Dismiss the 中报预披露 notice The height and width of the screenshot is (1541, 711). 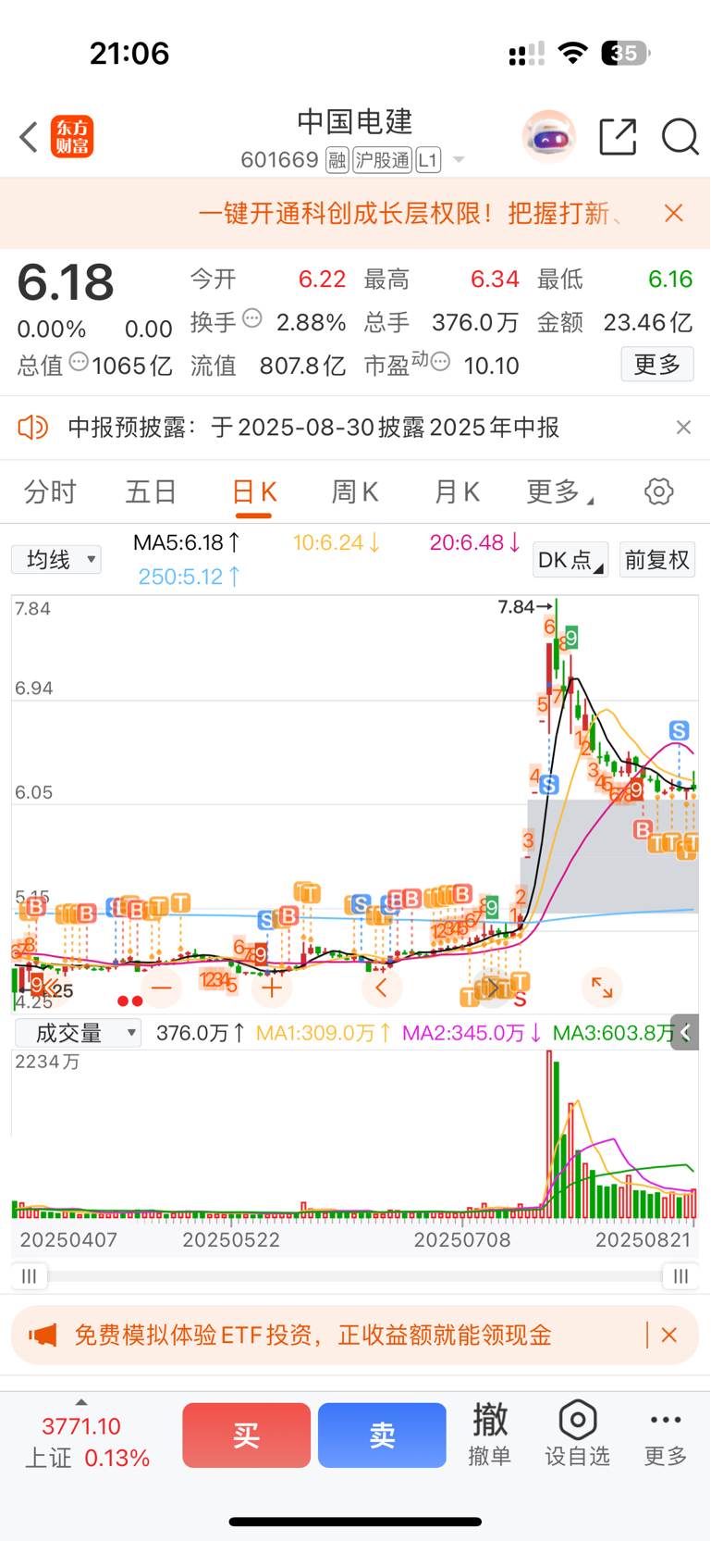pos(683,428)
